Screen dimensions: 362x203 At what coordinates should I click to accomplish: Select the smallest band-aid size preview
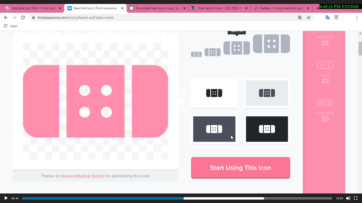196,54
